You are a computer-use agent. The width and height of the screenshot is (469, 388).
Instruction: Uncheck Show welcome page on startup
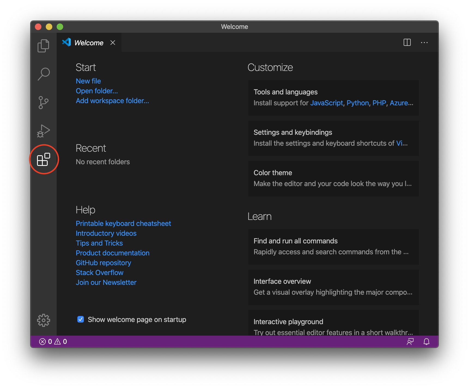pyautogui.click(x=81, y=319)
